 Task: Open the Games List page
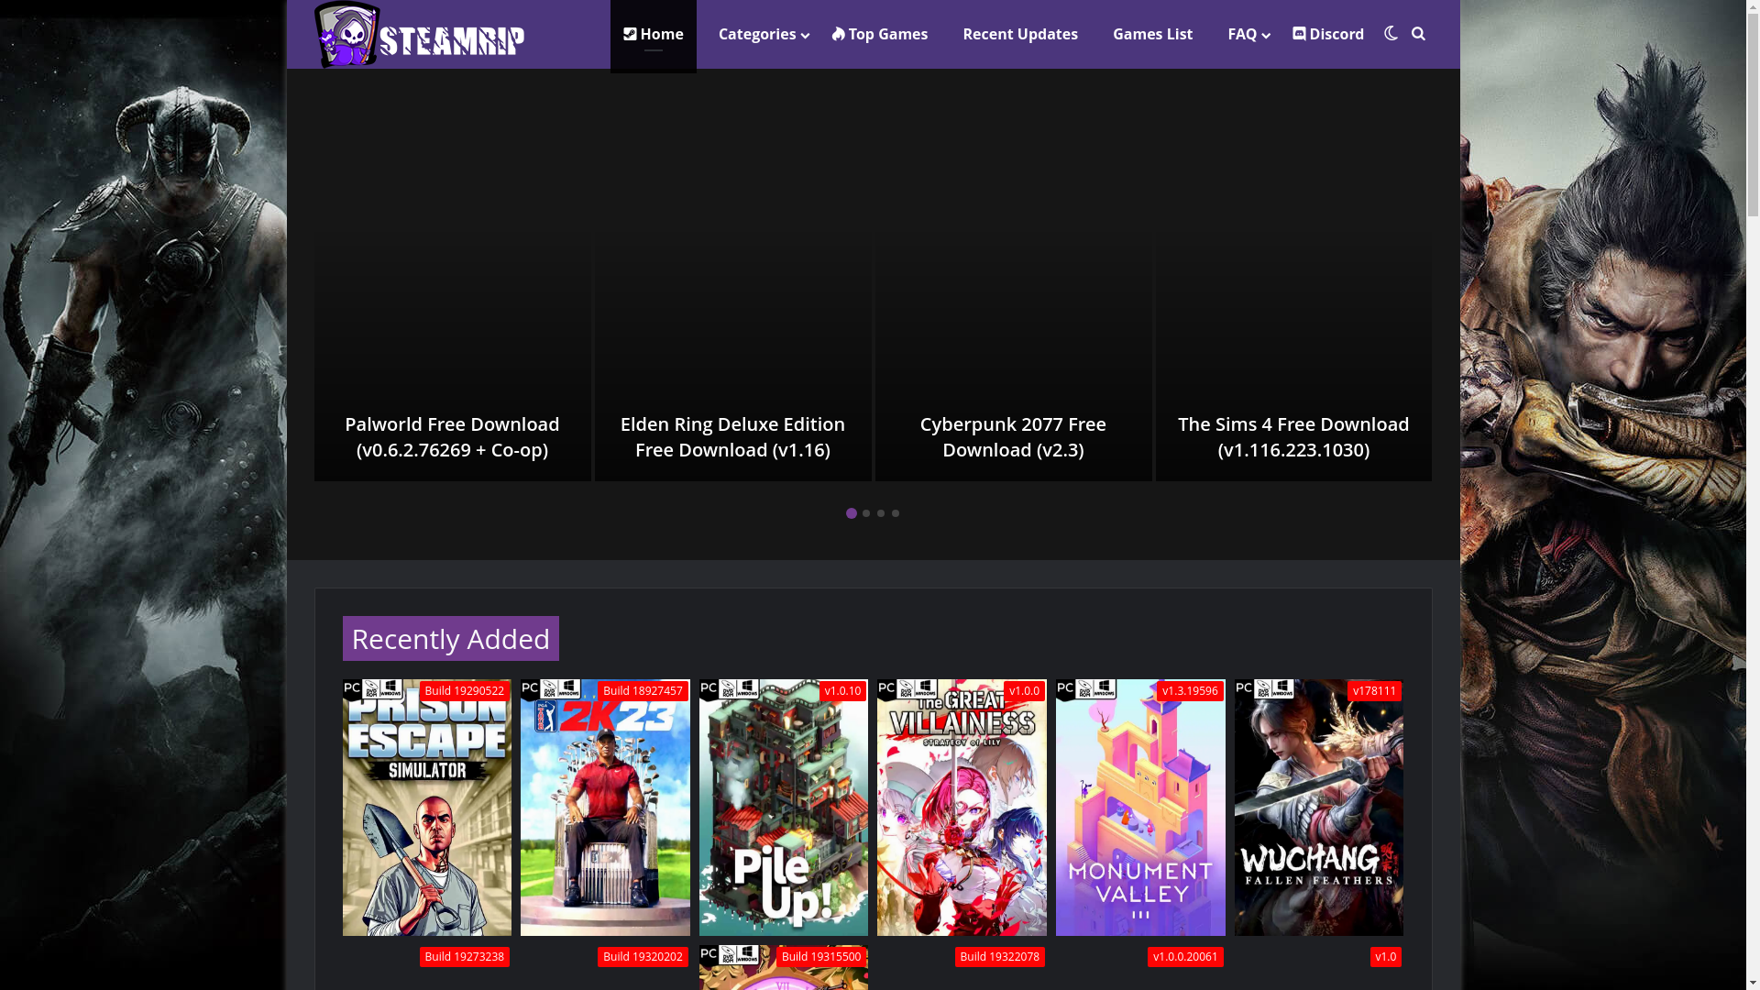[x=1152, y=34]
